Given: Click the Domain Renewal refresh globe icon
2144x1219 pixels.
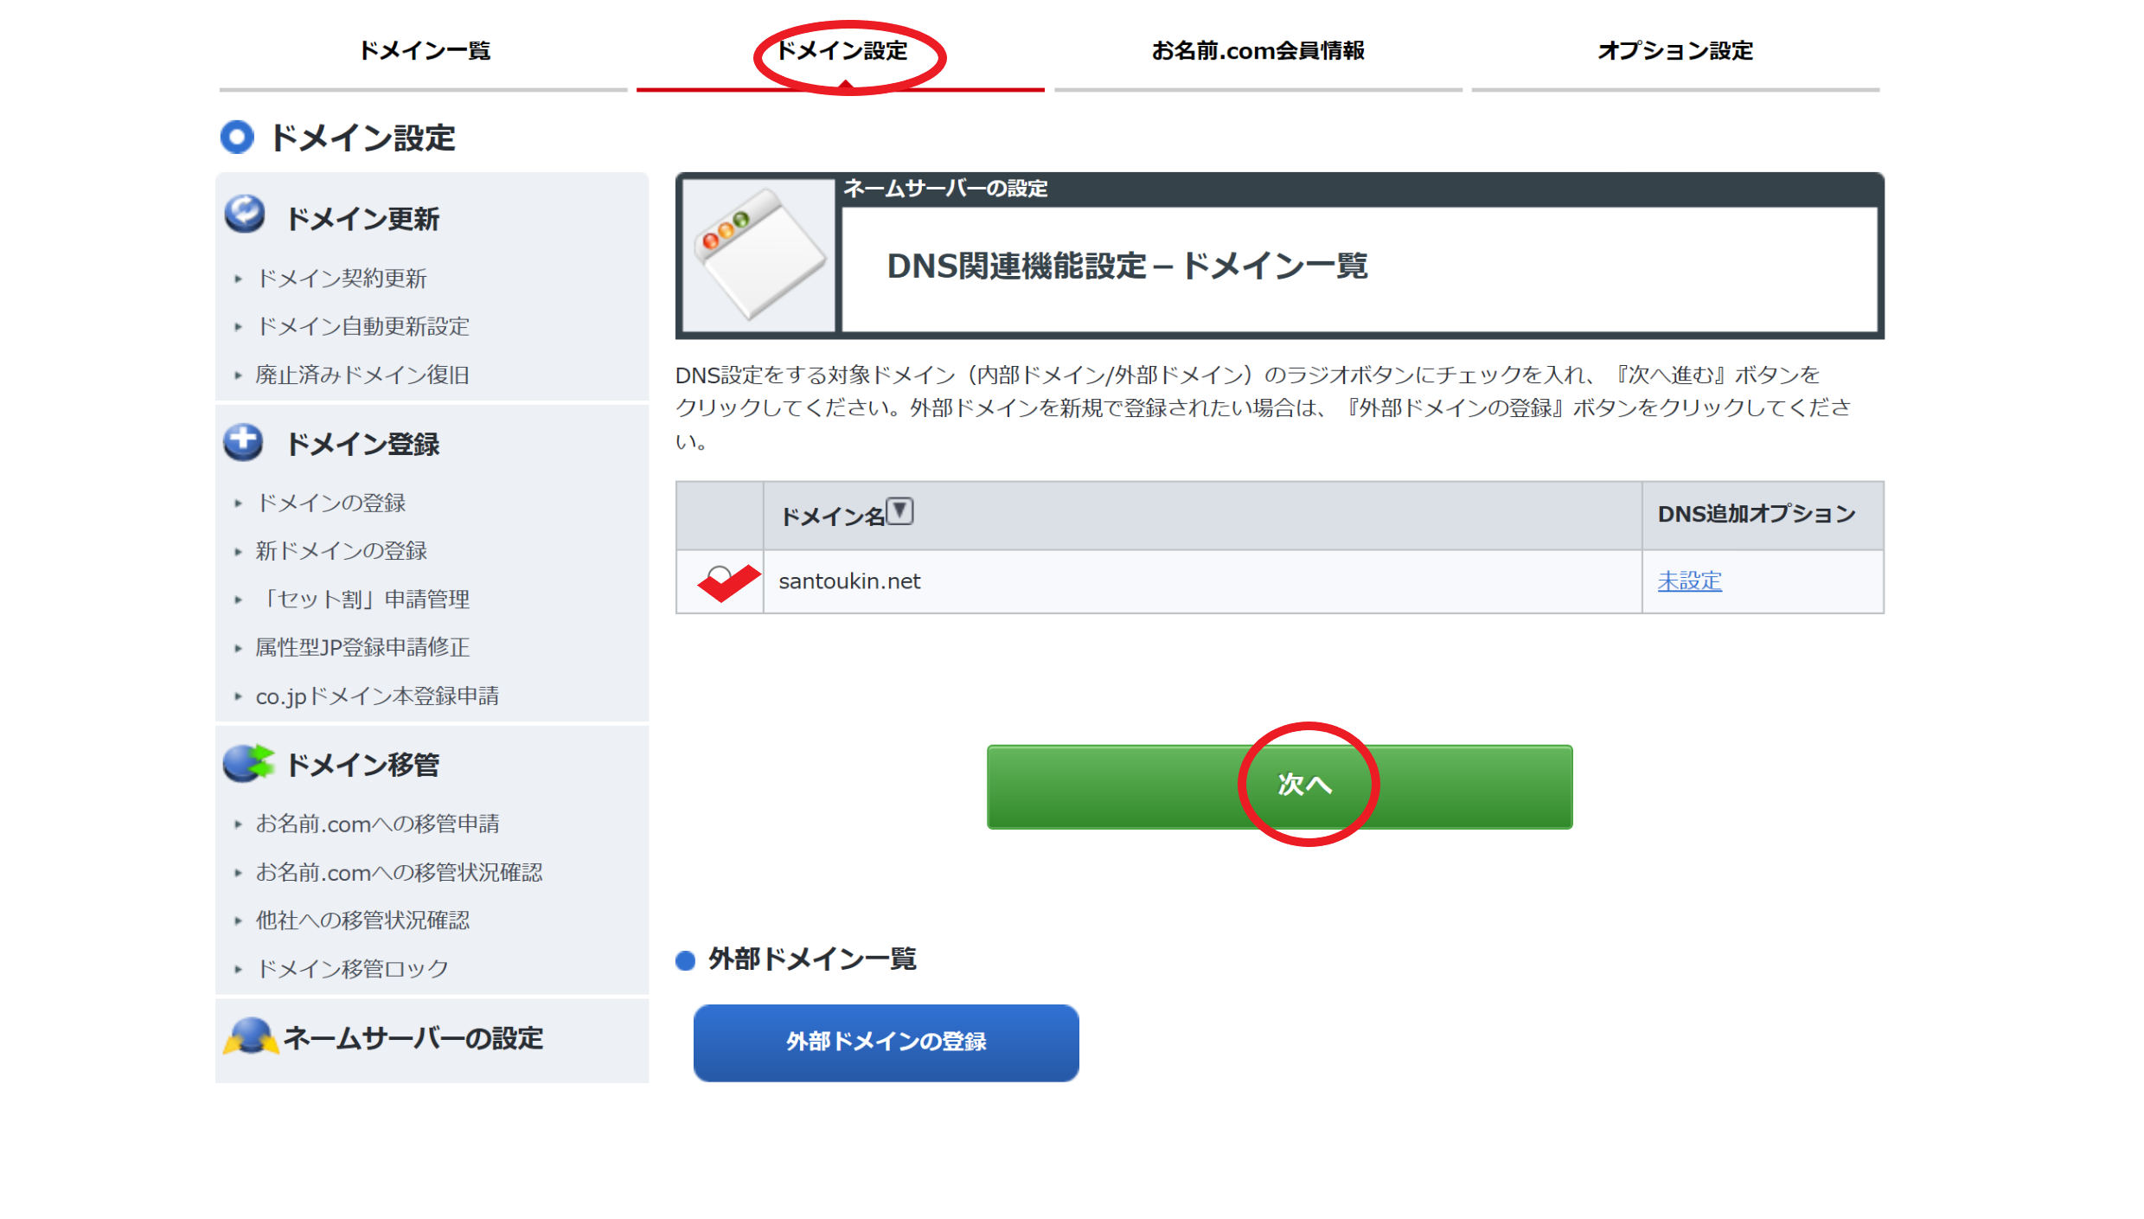Looking at the screenshot, I should click(x=245, y=214).
